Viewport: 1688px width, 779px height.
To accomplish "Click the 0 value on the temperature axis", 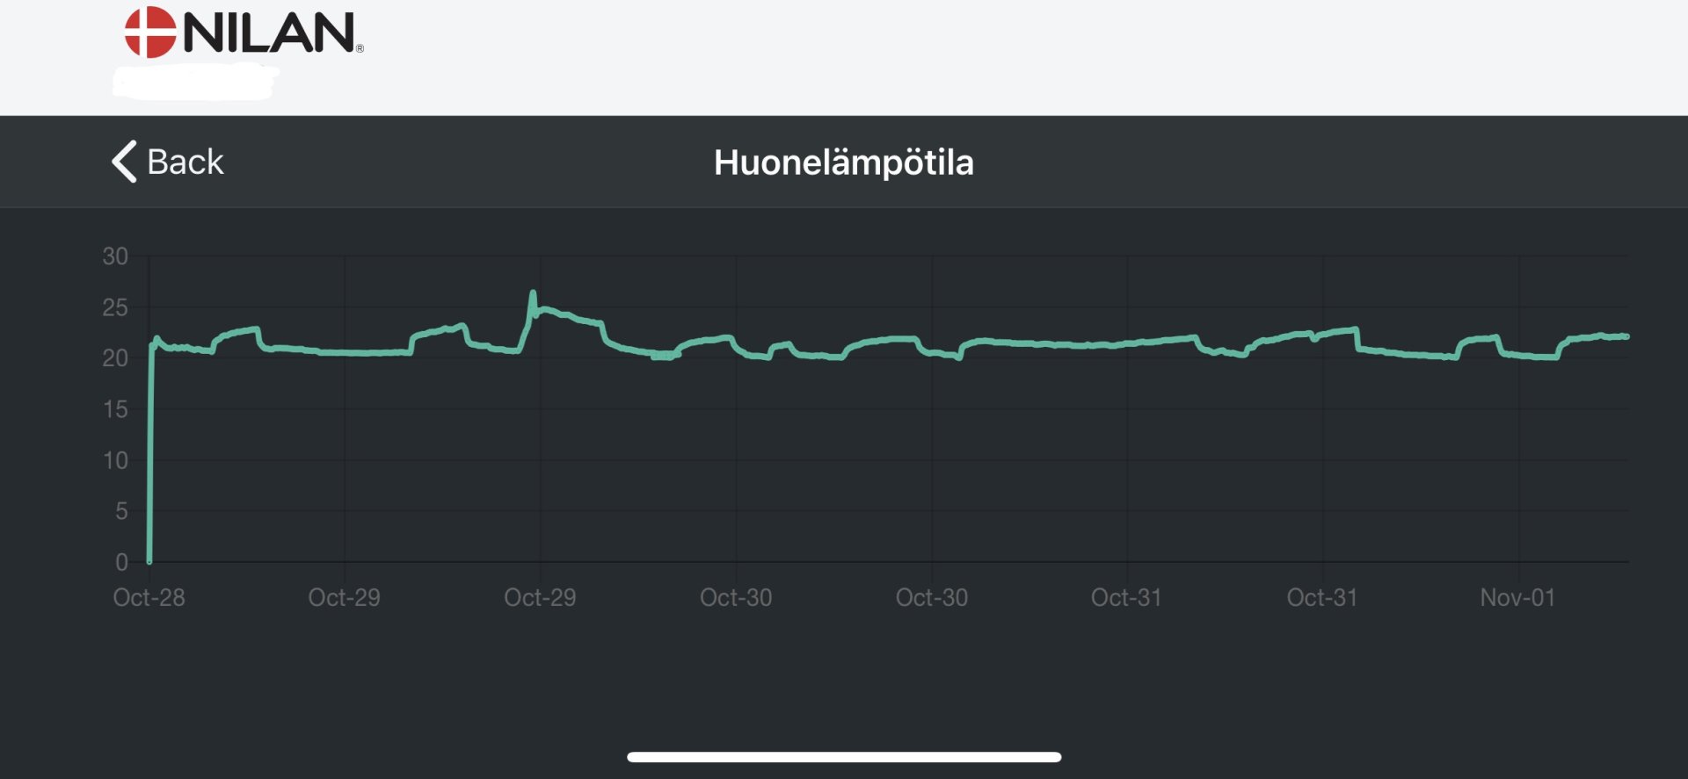I will (x=121, y=562).
